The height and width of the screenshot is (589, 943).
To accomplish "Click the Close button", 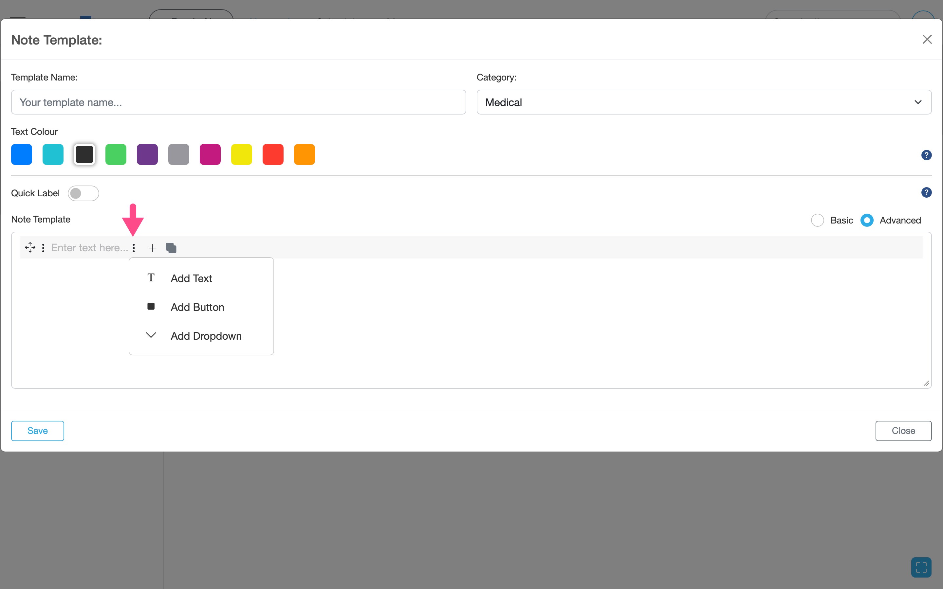I will 903,430.
